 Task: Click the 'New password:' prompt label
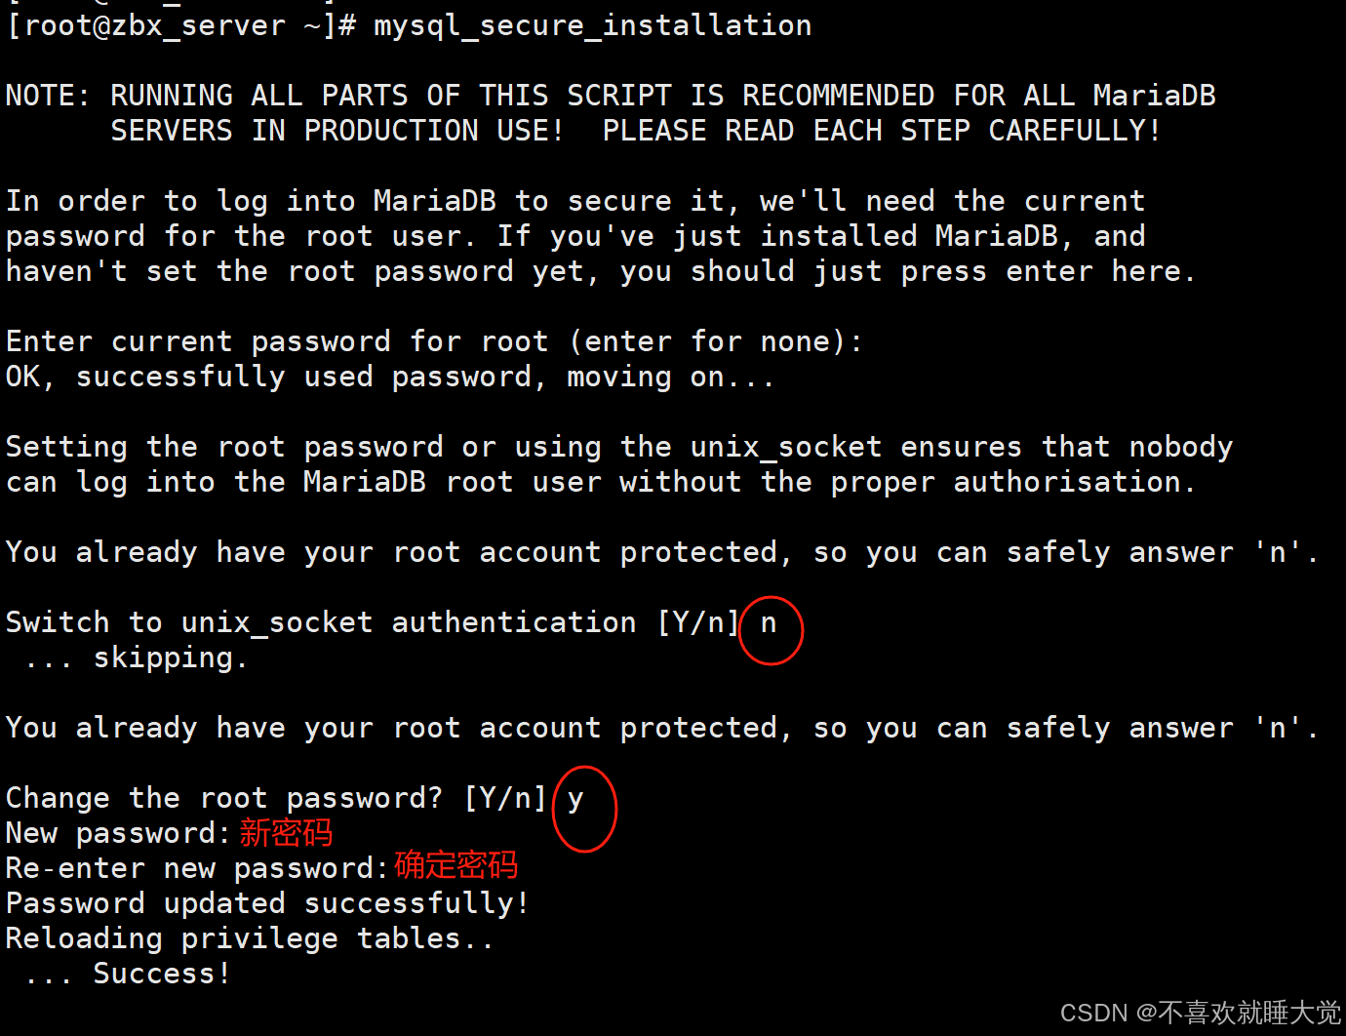click(118, 833)
